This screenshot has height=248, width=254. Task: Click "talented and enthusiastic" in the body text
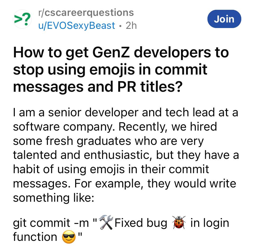coord(83,155)
